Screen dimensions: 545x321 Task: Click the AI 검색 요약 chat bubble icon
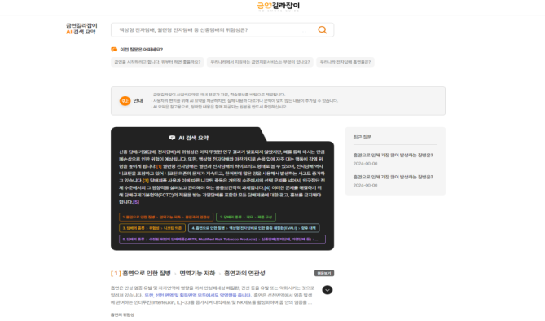click(x=172, y=138)
